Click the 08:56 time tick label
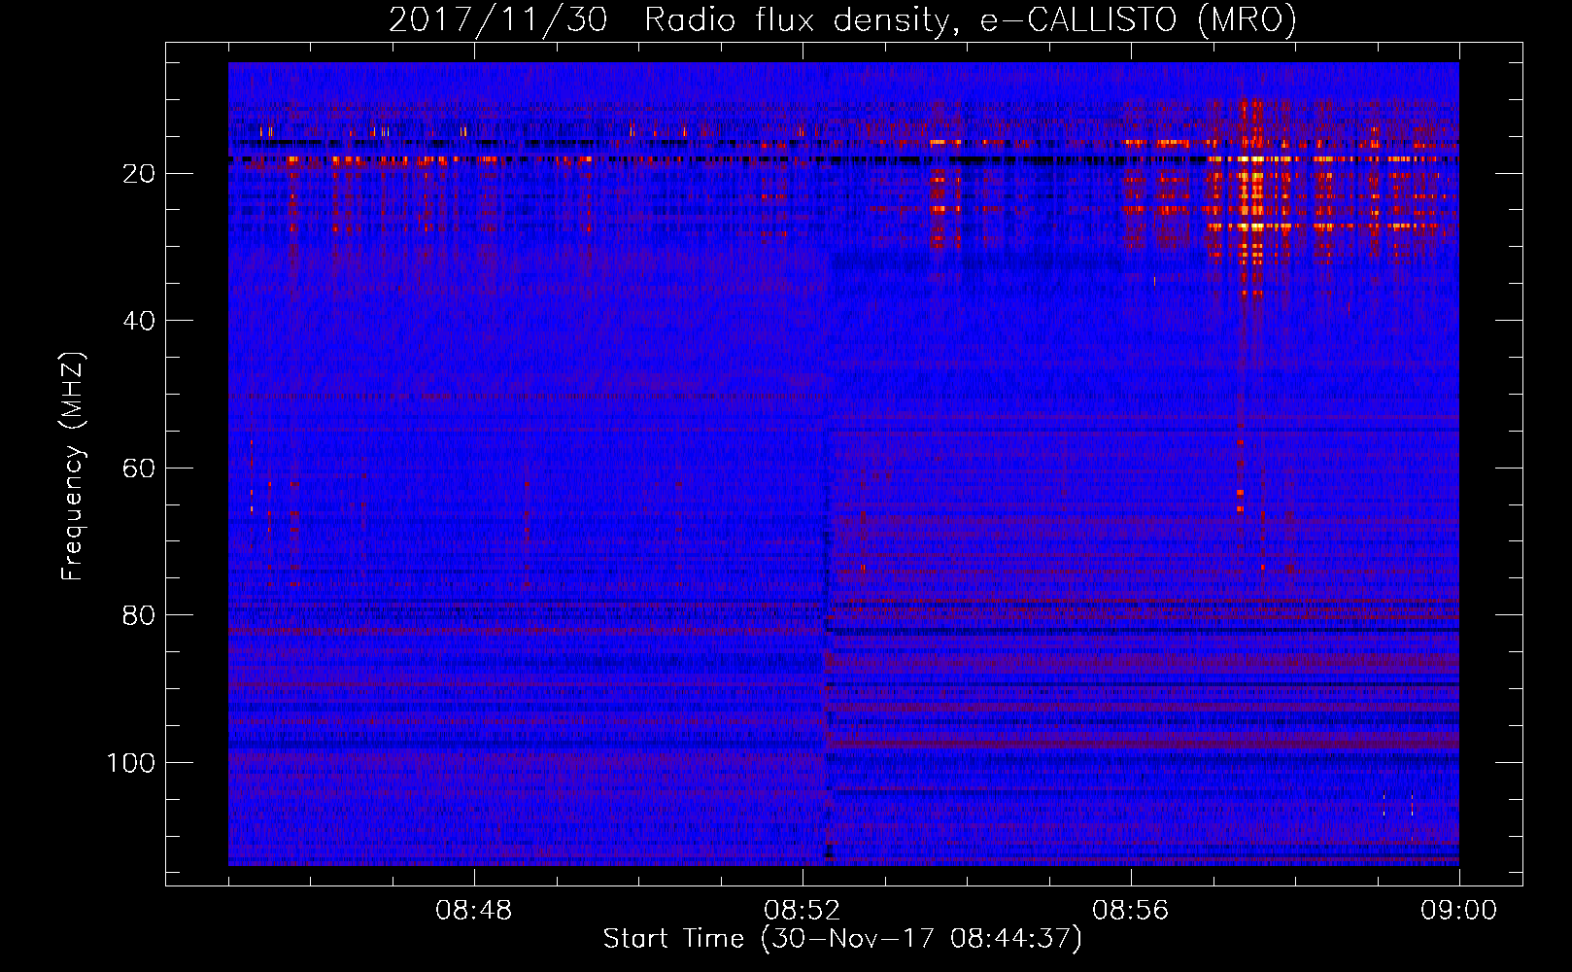Viewport: 1572px width, 972px height. coord(1131,911)
